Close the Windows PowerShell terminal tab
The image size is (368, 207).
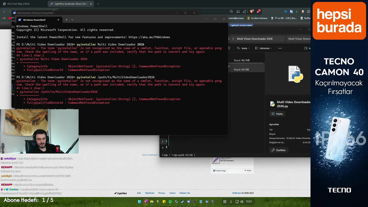point(58,20)
